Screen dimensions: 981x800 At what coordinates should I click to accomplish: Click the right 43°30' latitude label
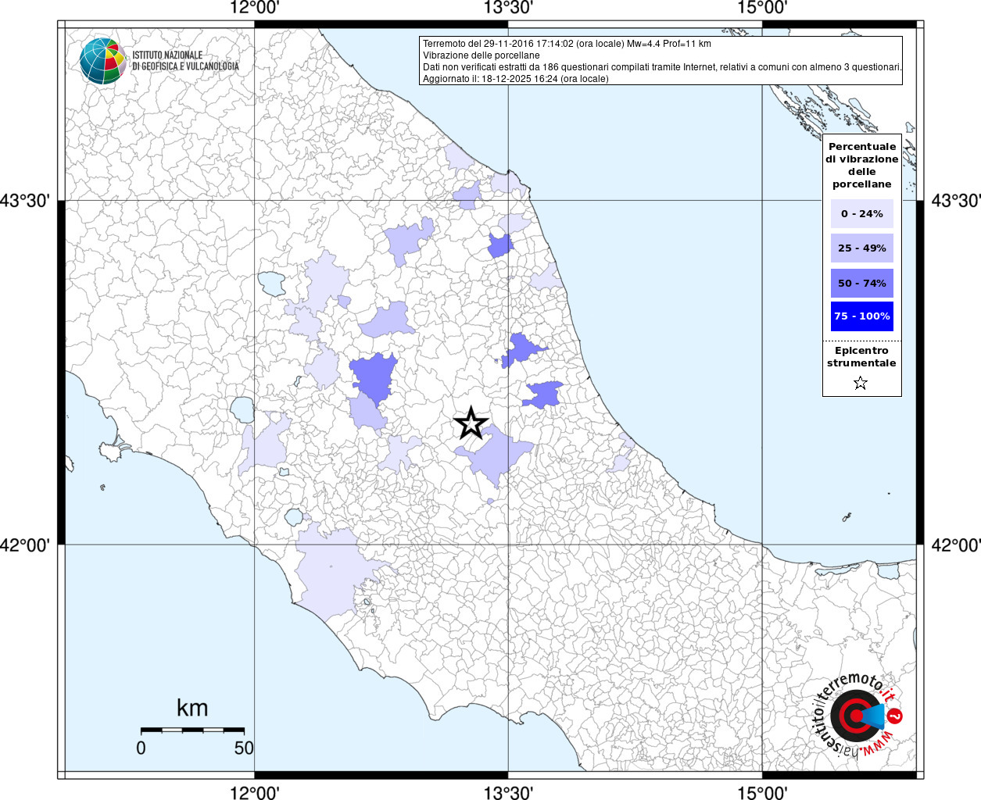tap(955, 201)
